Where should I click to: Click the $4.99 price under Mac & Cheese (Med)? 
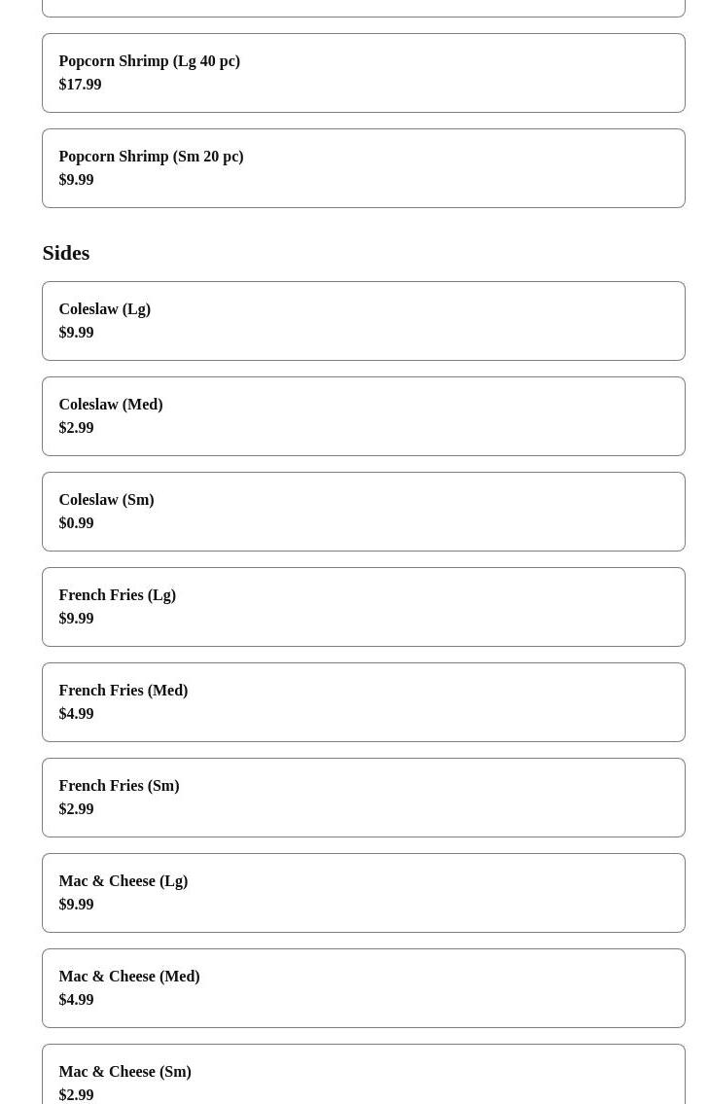coord(76,1000)
